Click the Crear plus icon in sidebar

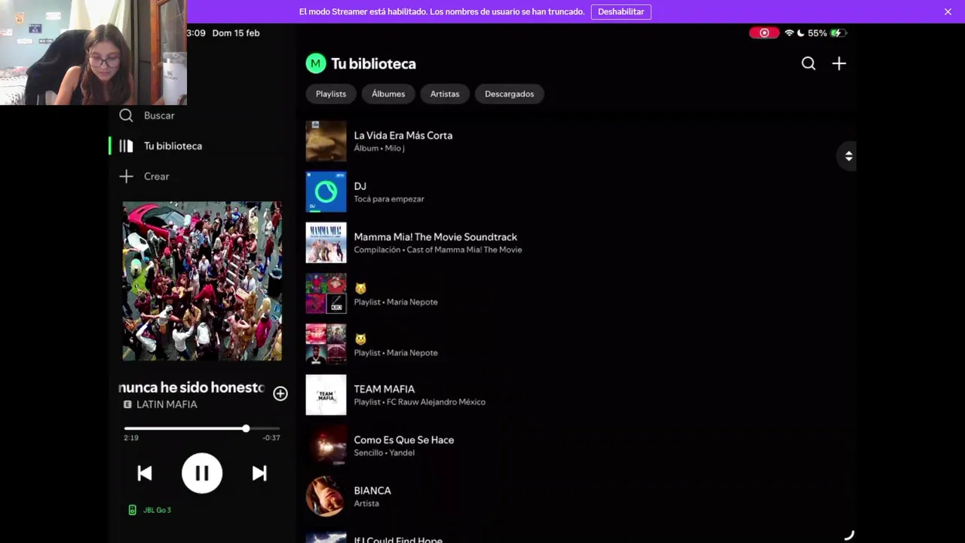coord(126,176)
